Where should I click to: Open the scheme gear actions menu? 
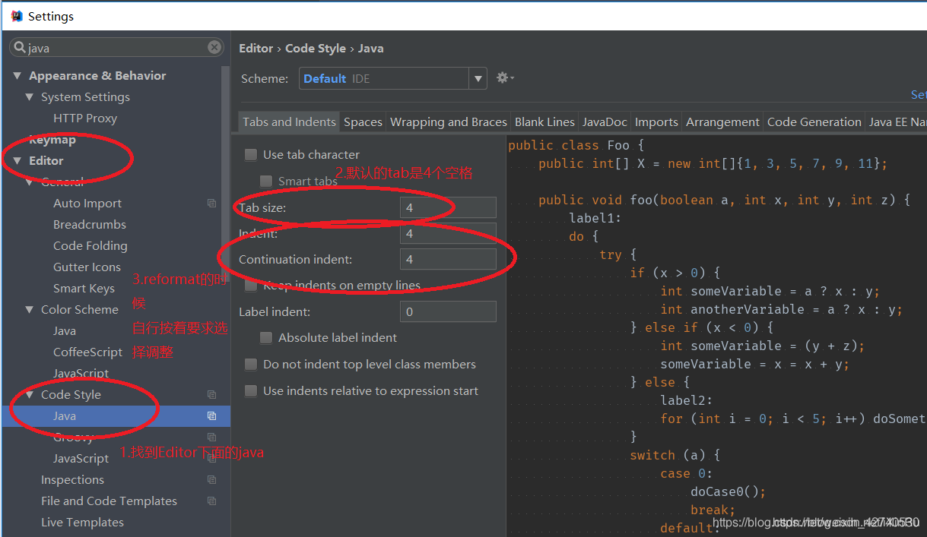coord(505,77)
